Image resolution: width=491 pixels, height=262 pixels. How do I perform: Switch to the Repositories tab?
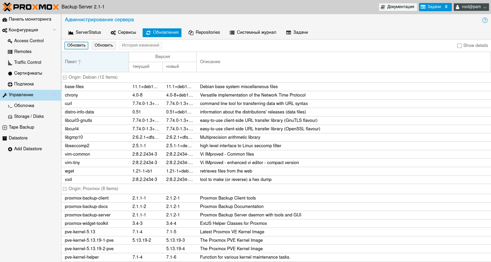(204, 32)
